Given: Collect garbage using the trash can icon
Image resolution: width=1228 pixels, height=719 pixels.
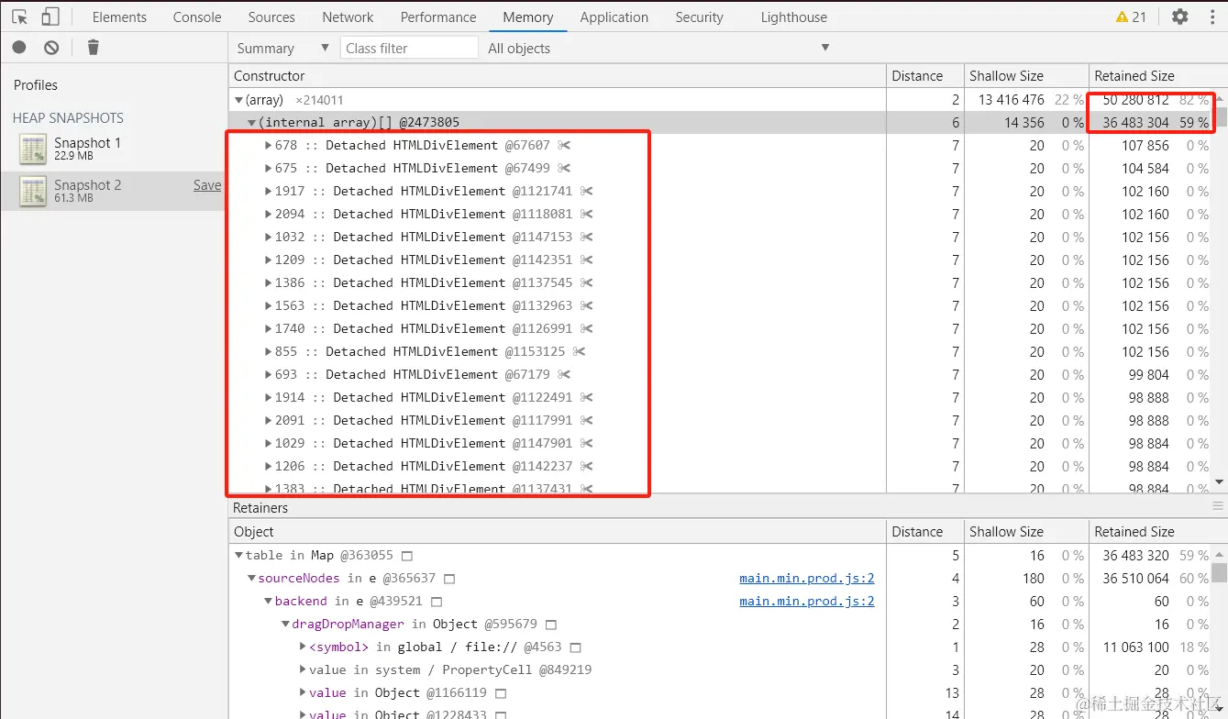Looking at the screenshot, I should [93, 48].
